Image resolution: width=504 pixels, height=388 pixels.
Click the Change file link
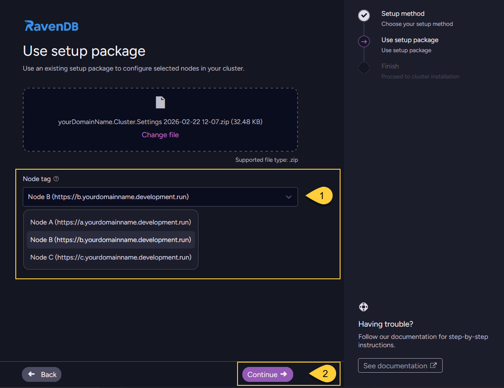click(160, 135)
